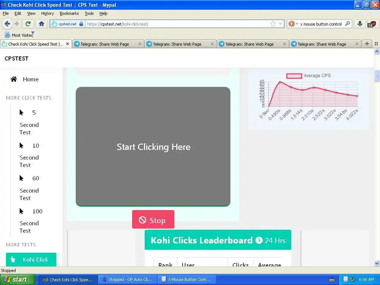Close the first Telegram Share Web Page tab
The width and height of the screenshot is (380, 285).
pos(140,44)
